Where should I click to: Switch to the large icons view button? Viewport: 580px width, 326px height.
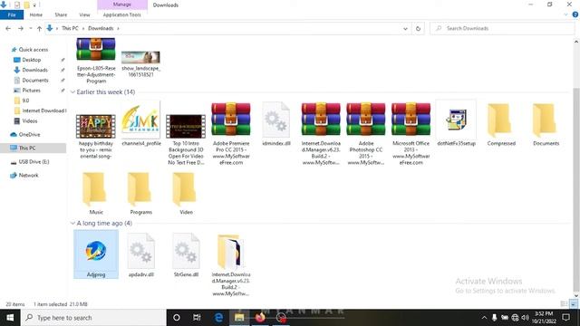pos(574,304)
